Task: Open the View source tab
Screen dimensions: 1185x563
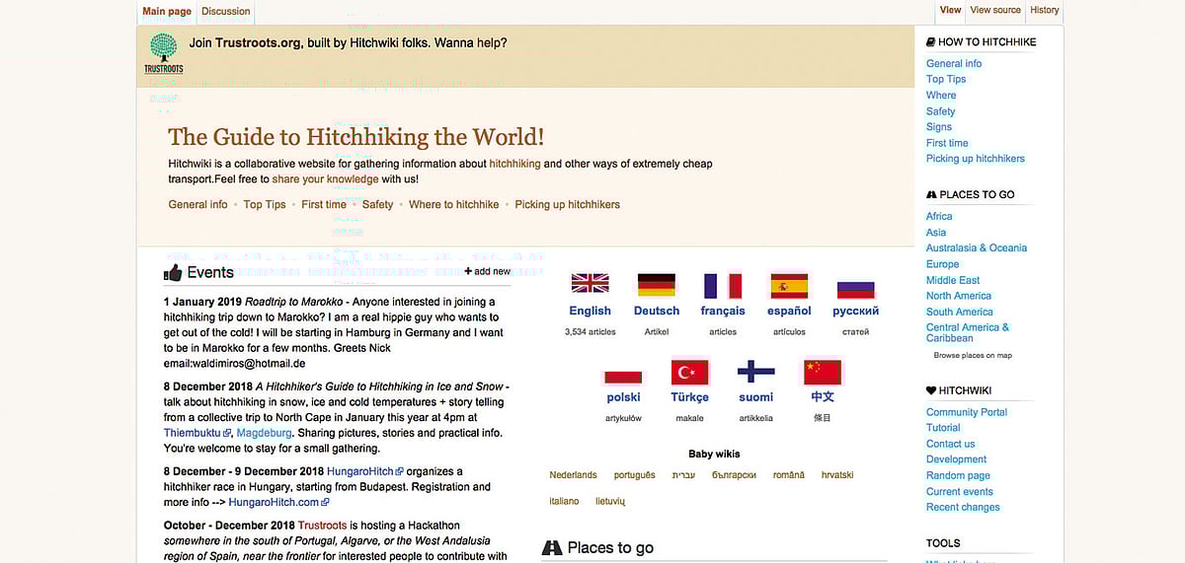Action: [x=995, y=10]
